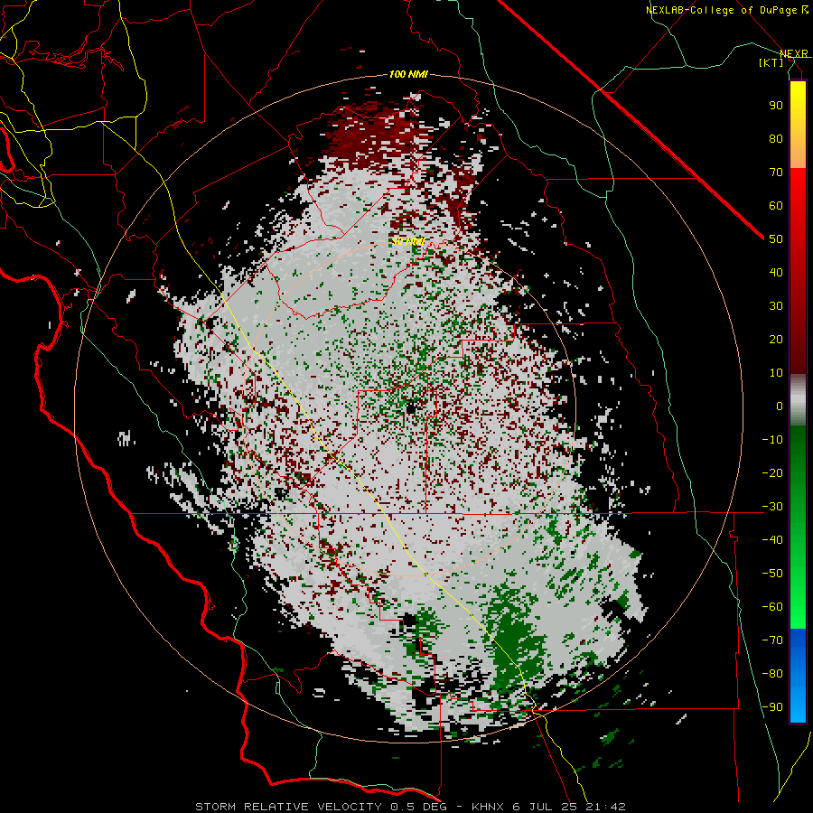Click the -10 value on the velocity scale
The height and width of the screenshot is (813, 813).
click(x=772, y=440)
